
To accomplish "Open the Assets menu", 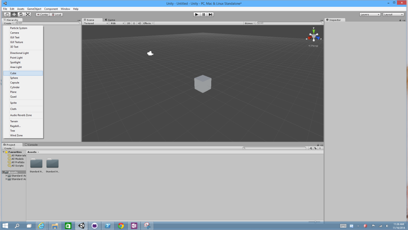I will pos(21,9).
